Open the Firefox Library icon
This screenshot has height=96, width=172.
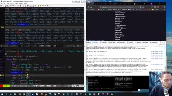coord(152,7)
